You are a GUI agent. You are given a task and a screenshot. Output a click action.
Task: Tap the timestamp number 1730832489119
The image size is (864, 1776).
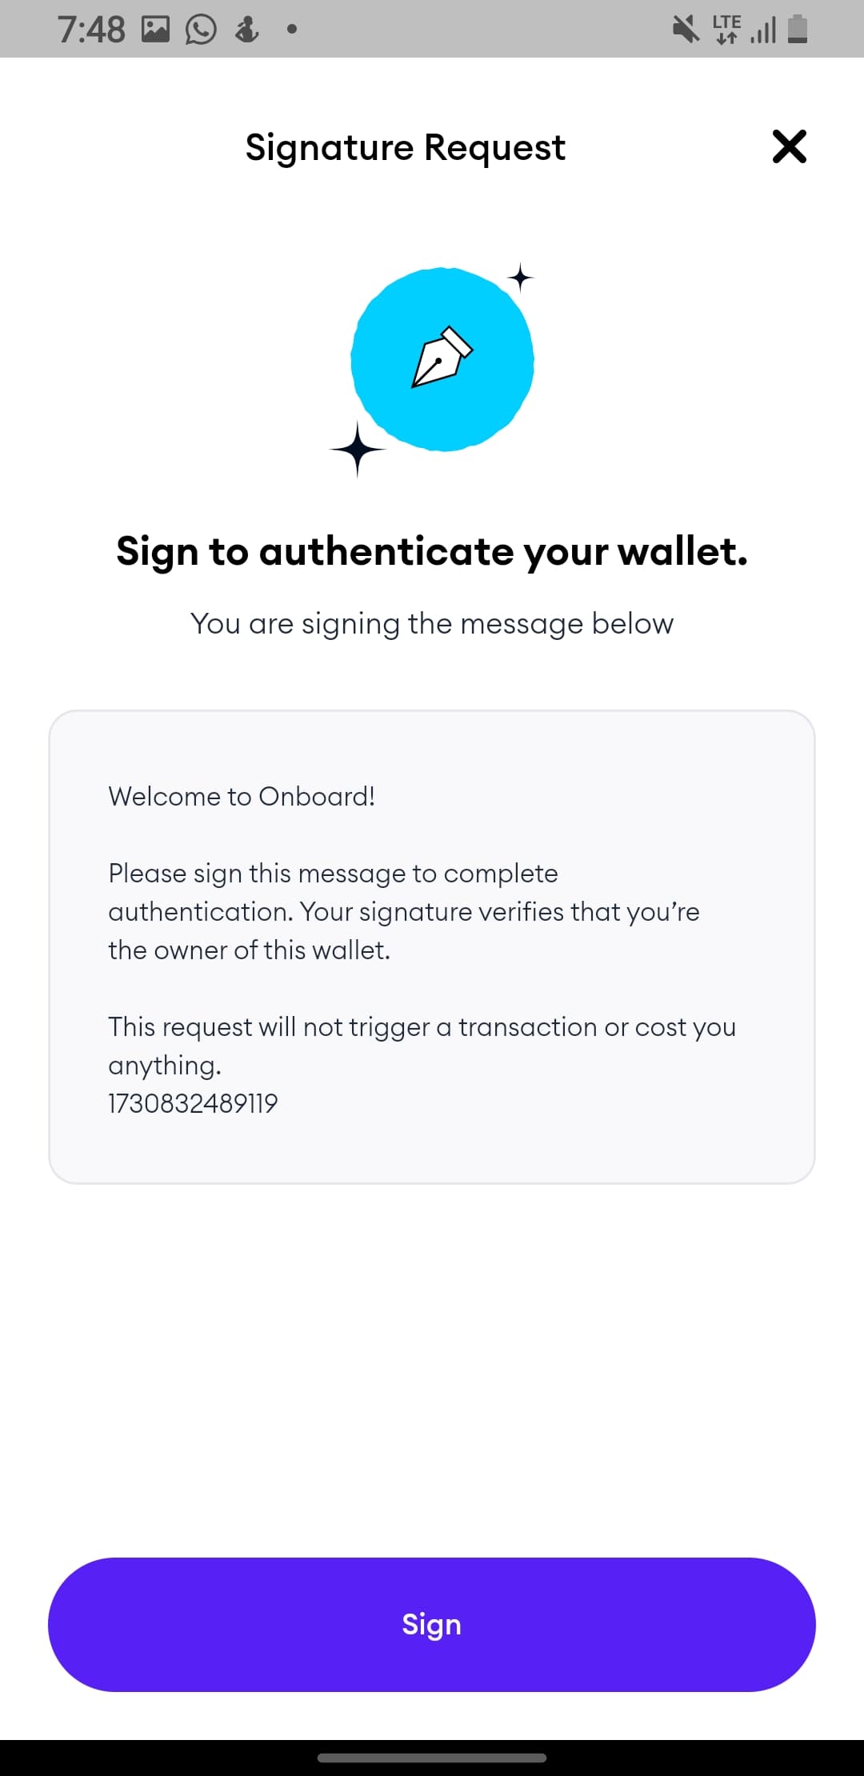[x=193, y=1103]
